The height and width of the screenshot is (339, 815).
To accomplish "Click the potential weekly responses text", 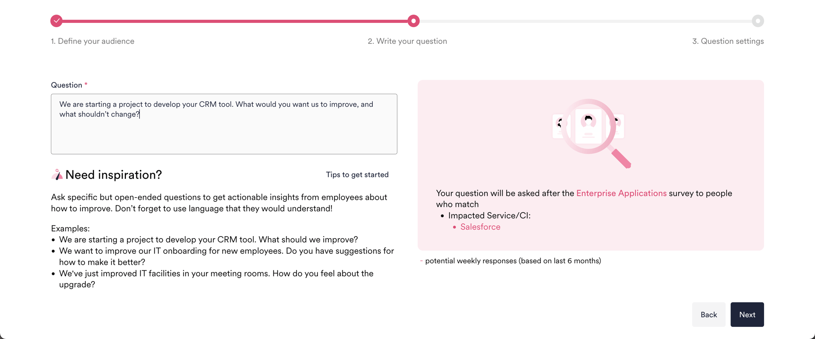I will 513,261.
